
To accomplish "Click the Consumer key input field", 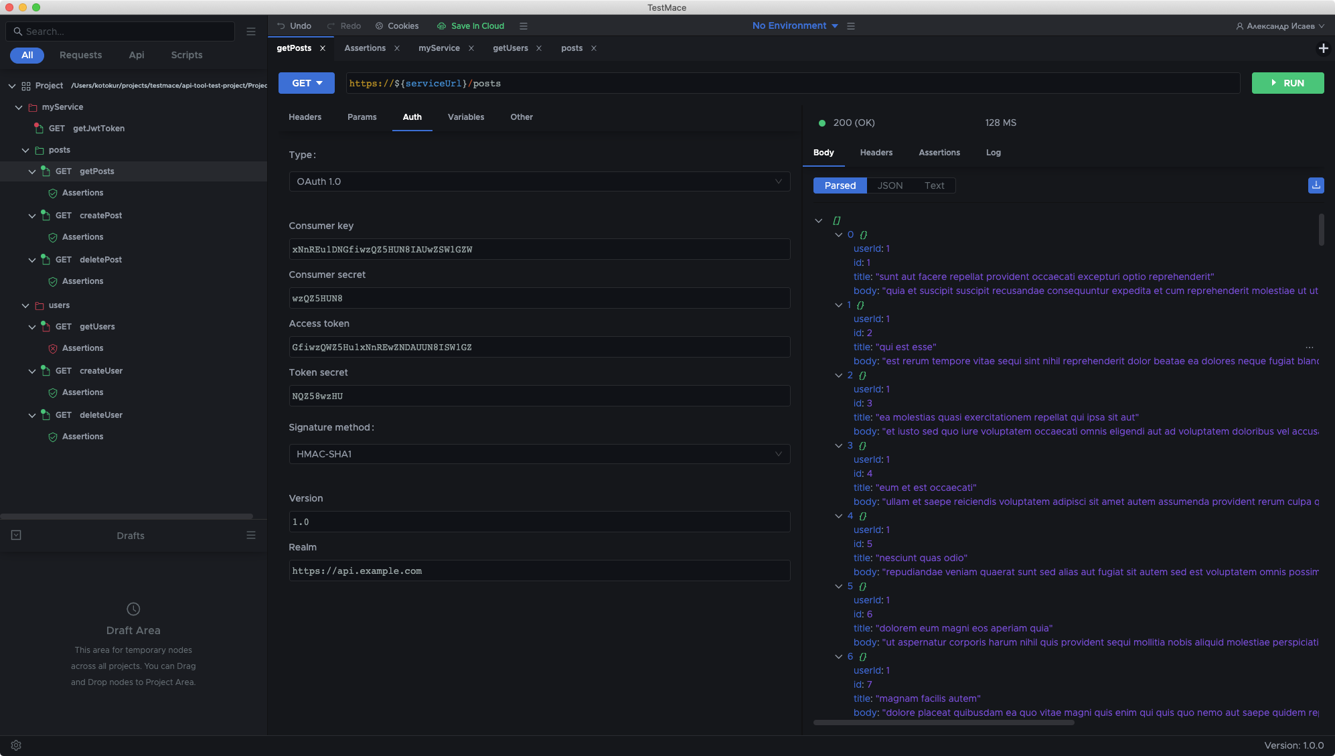I will click(x=539, y=249).
